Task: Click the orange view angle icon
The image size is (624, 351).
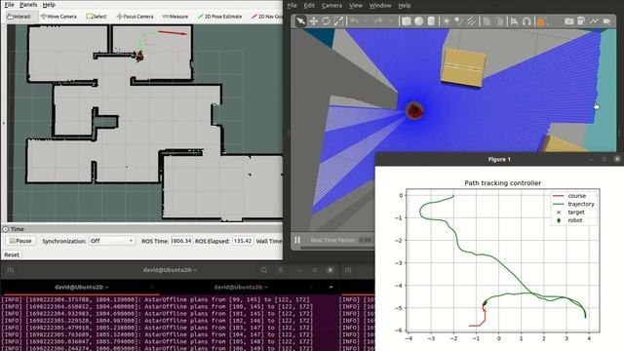Action: pyautogui.click(x=541, y=21)
